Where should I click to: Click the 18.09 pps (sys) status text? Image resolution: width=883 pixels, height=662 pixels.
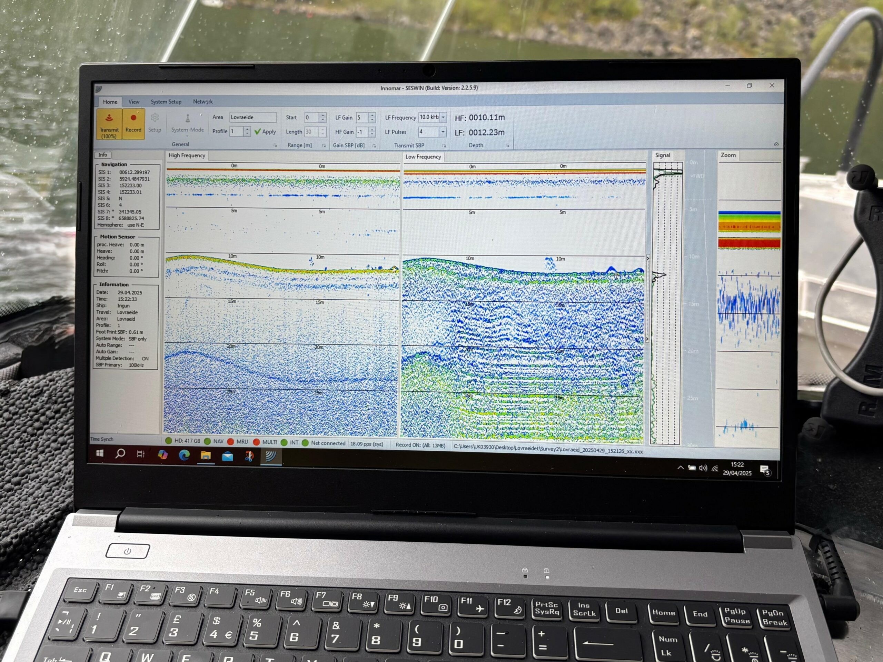[x=367, y=444]
